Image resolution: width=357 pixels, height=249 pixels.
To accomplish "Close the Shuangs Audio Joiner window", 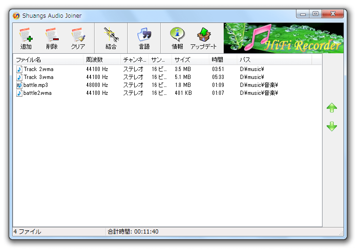I will (333, 14).
